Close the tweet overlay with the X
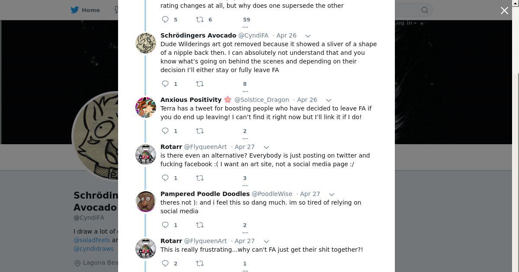This screenshot has height=272, width=519. [504, 11]
